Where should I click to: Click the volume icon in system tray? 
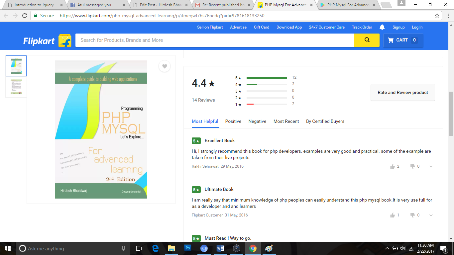click(x=403, y=248)
